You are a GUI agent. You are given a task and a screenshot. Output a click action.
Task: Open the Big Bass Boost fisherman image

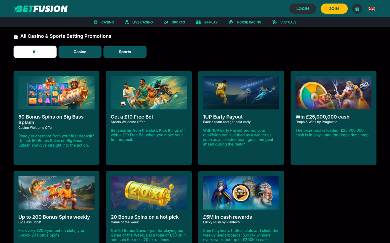(57, 193)
